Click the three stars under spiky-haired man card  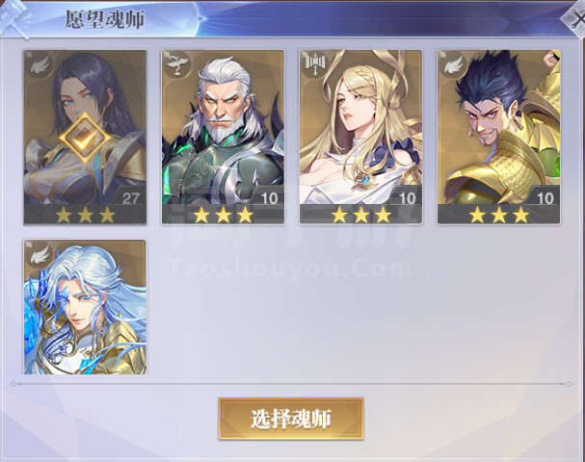[x=499, y=216]
